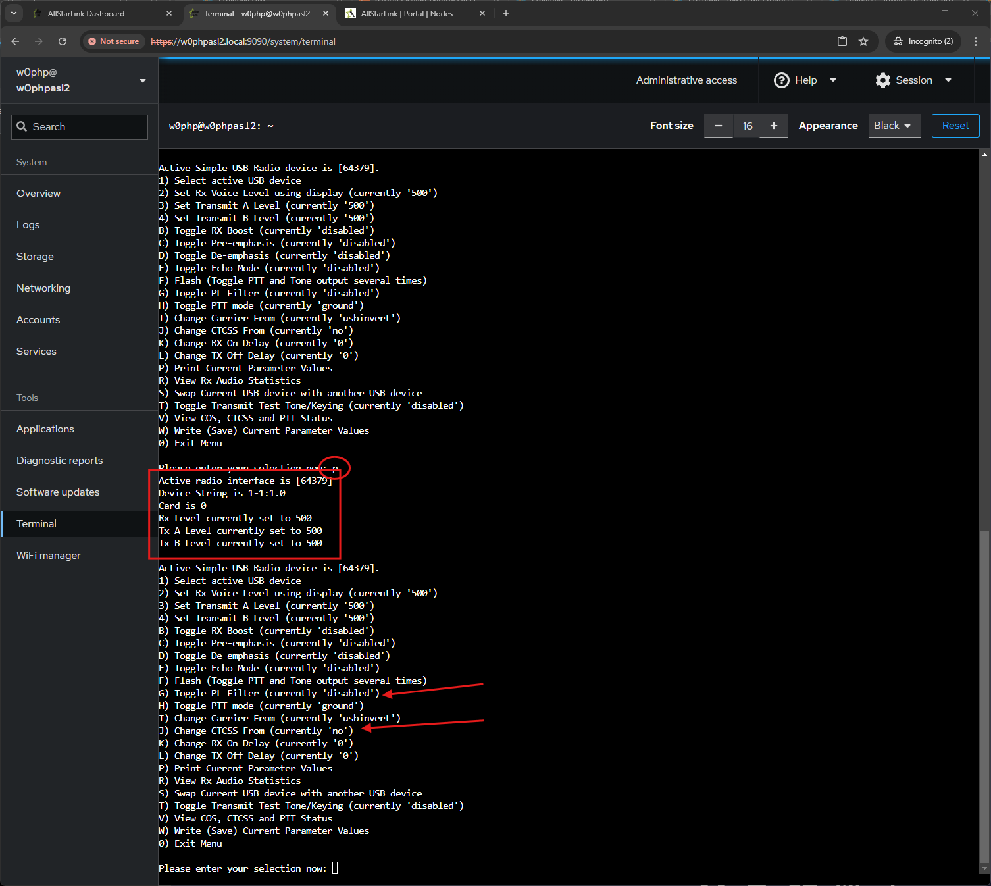
Task: Open the Chrome three-dot menu
Action: [976, 41]
